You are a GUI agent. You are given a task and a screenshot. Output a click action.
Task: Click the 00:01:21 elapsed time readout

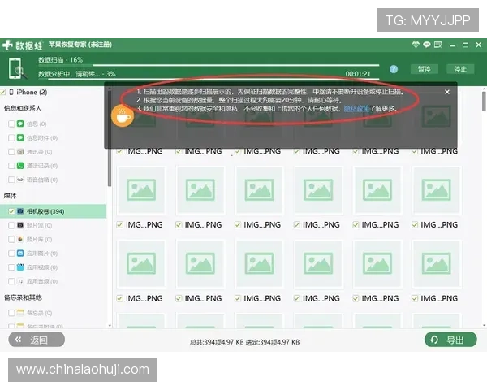tap(358, 74)
